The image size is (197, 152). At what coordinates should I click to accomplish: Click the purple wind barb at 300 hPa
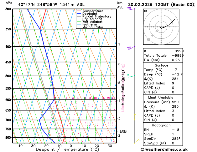point(130,9)
